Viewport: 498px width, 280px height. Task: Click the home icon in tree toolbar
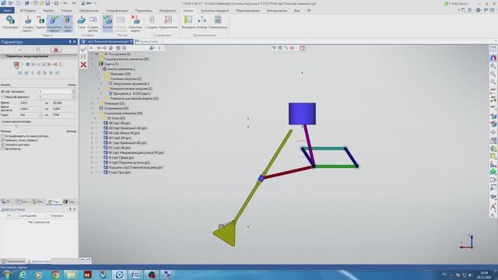pyautogui.click(x=110, y=48)
